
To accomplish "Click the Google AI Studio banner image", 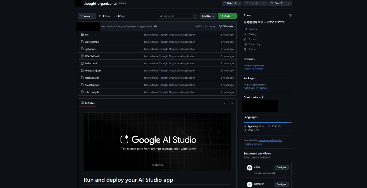I will (157, 142).
